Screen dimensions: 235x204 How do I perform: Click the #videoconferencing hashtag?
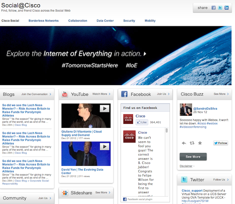pos(193,127)
